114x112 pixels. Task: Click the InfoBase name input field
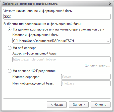click(x=86, y=83)
